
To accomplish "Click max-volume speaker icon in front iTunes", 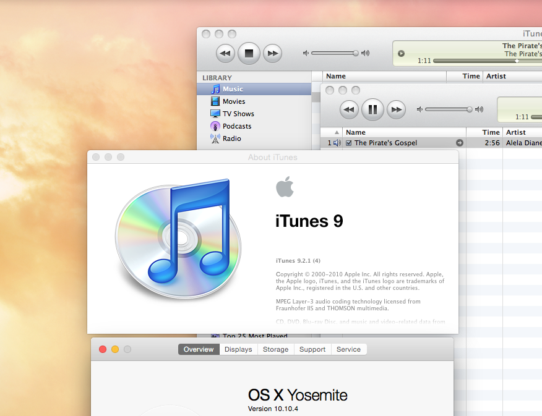I will pyautogui.click(x=479, y=109).
